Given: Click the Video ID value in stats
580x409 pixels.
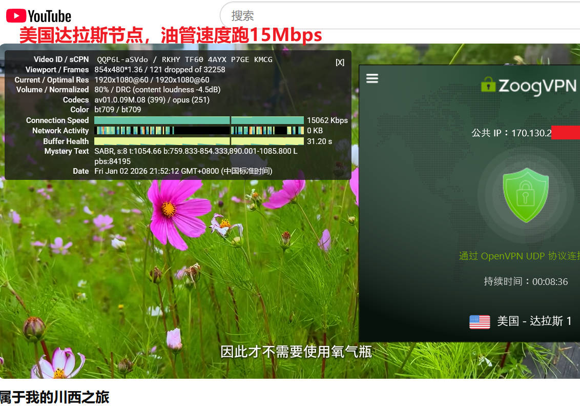Looking at the screenshot, I should [x=121, y=59].
